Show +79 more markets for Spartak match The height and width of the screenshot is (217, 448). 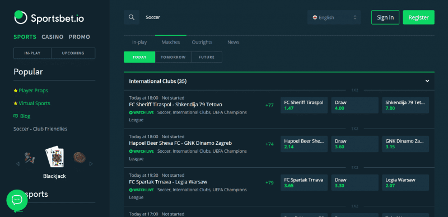click(269, 183)
